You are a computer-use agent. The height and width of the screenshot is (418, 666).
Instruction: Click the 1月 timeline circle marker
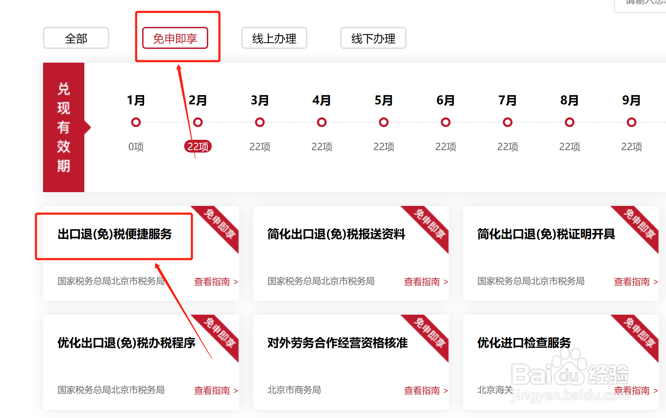point(136,122)
